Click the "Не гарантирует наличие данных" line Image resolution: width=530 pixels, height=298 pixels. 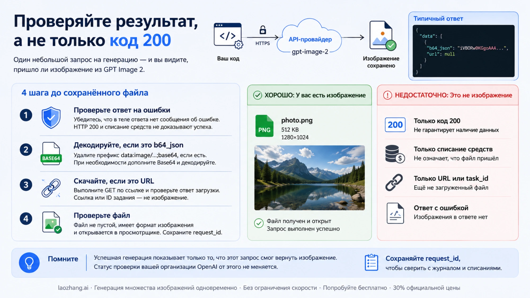pos(456,130)
